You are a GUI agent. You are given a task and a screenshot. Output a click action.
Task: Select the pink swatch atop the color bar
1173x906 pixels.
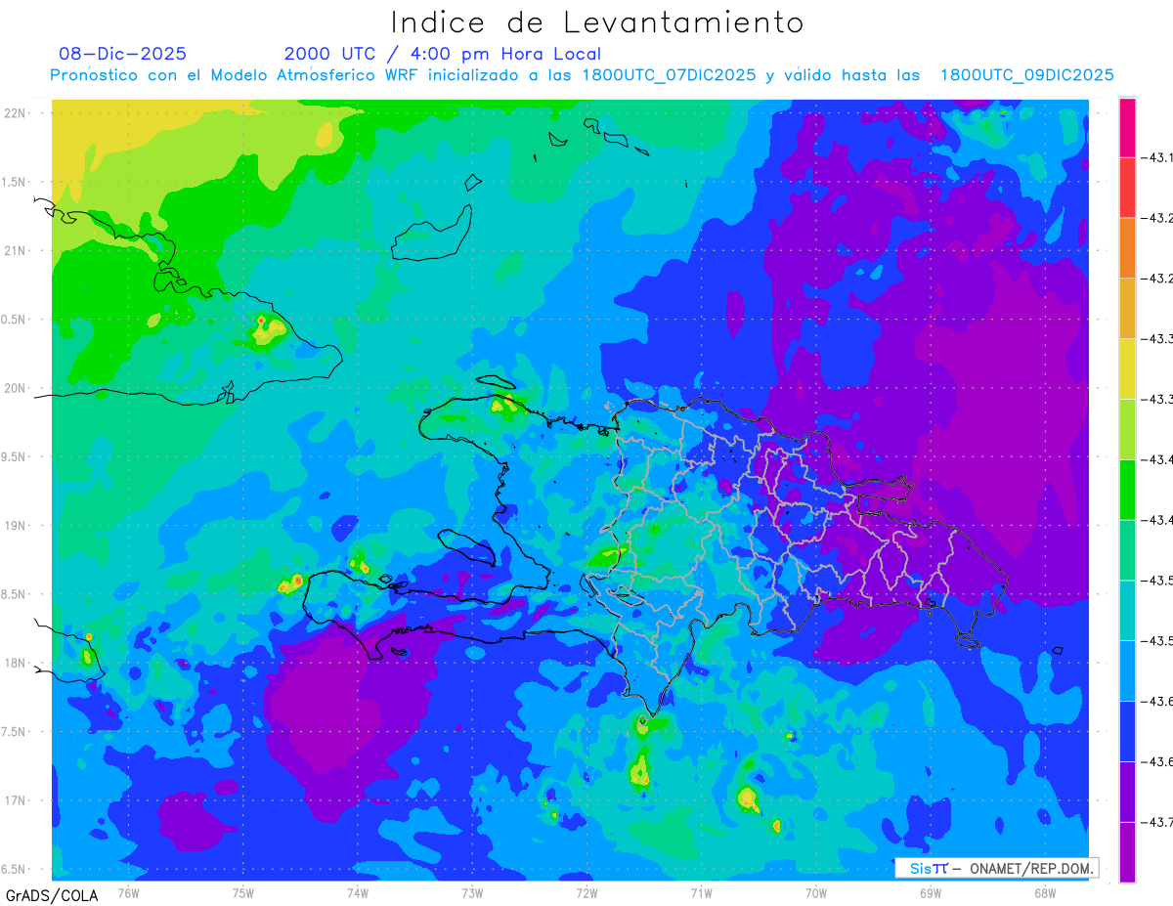click(x=1127, y=127)
